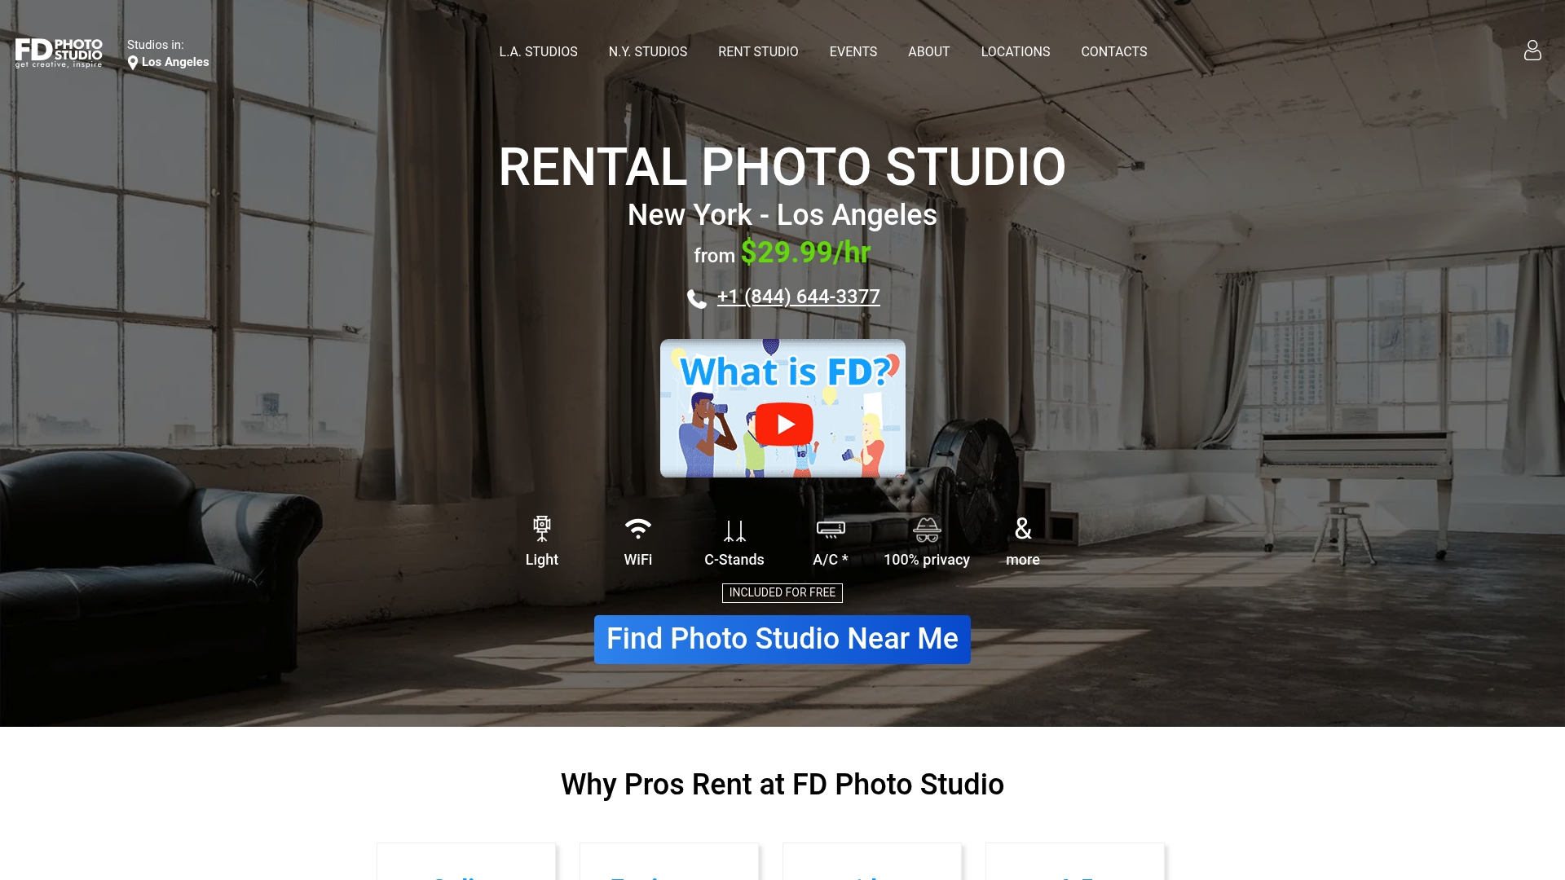The width and height of the screenshot is (1565, 880).
Task: Click Find Photo Studio Near Me button
Action: point(782,640)
